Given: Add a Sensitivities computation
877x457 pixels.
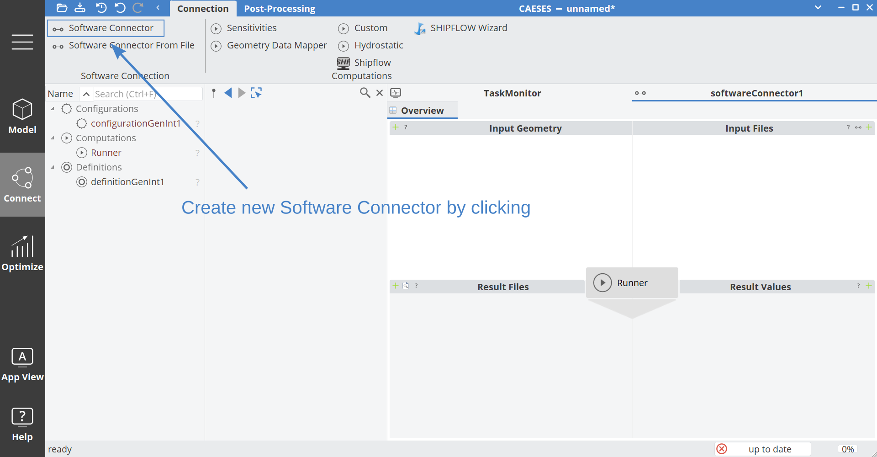Looking at the screenshot, I should point(244,28).
